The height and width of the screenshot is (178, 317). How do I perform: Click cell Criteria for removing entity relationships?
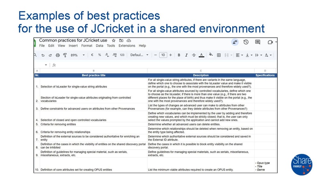point(94,131)
